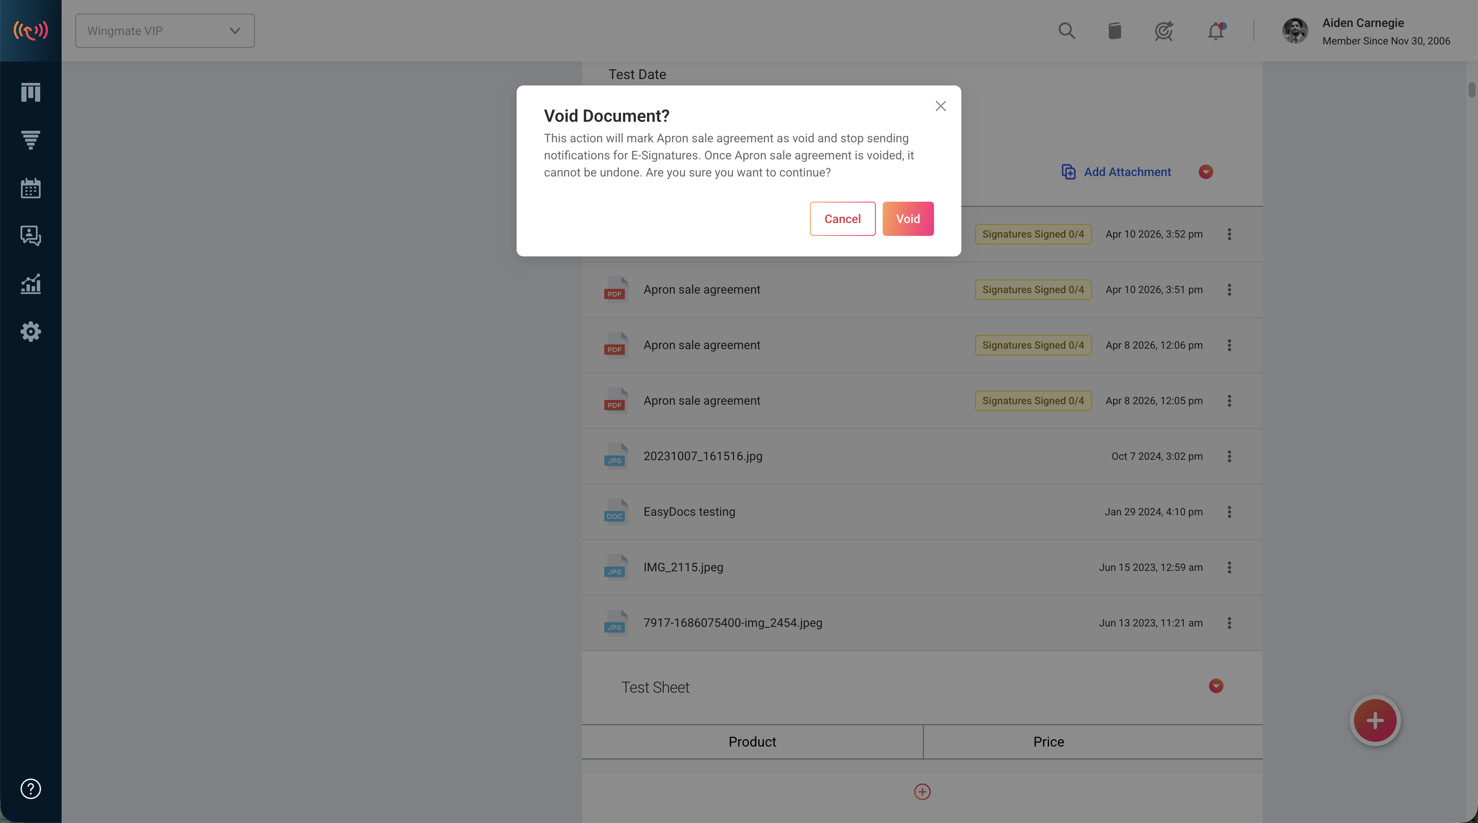Open options menu for Apr 8 12:05 pm agreement
Screen dimensions: 1478x823
(1229, 401)
